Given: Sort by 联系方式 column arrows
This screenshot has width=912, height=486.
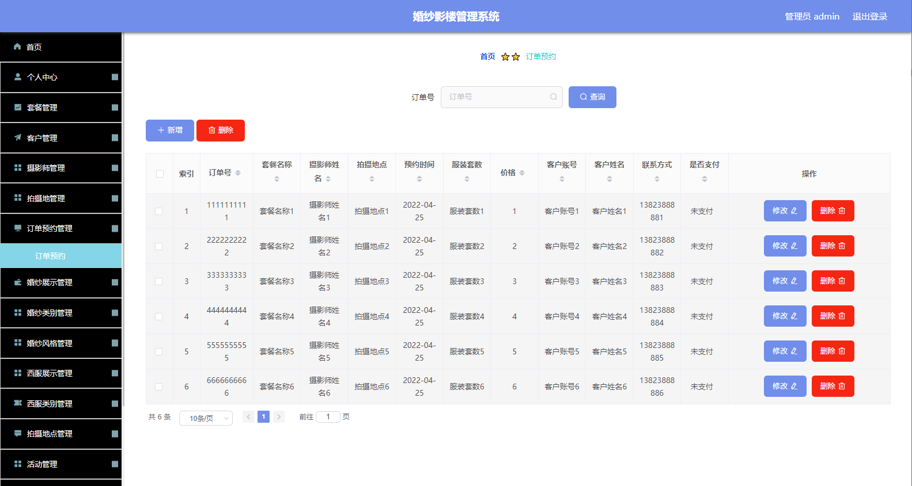Looking at the screenshot, I should coord(657,179).
